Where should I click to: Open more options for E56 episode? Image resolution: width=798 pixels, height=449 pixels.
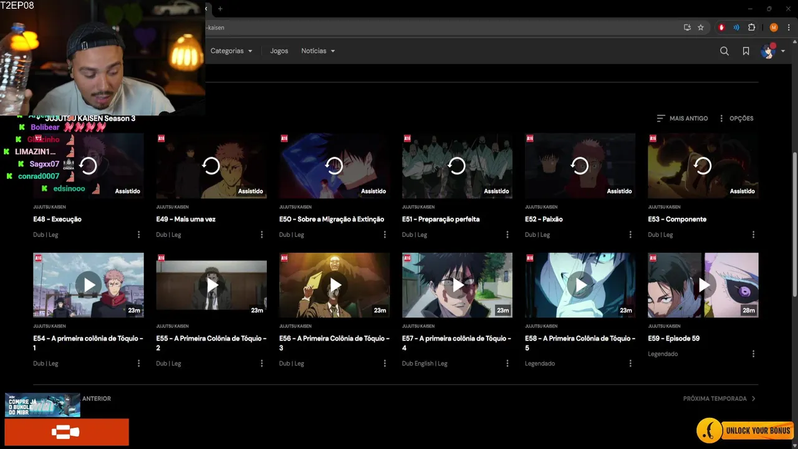(x=384, y=363)
